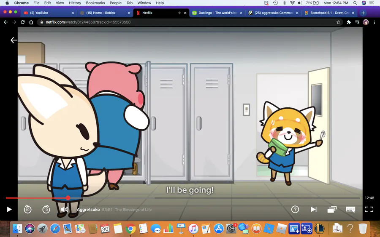Open the People menu
The image size is (380, 237).
(116, 3)
